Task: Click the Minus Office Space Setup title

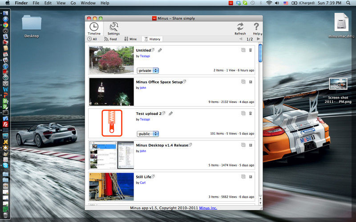Action: [x=159, y=82]
